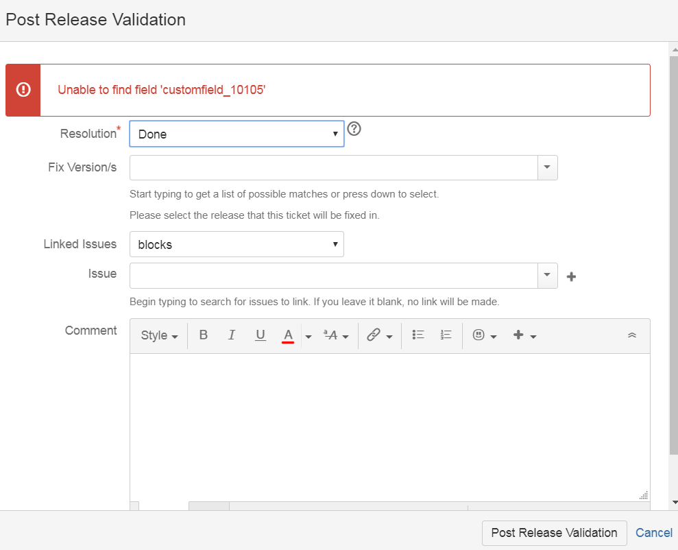Open the Linked Issues blocks dropdown

237,244
